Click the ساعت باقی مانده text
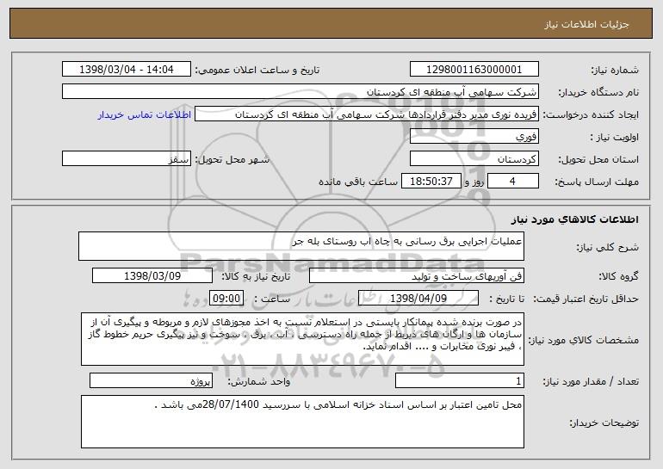The image size is (663, 469). [357, 182]
